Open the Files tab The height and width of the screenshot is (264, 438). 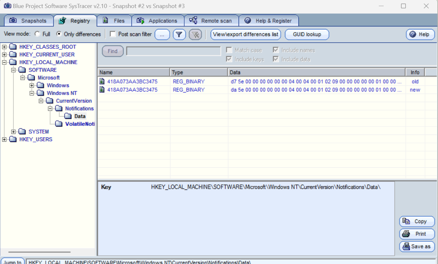point(114,21)
